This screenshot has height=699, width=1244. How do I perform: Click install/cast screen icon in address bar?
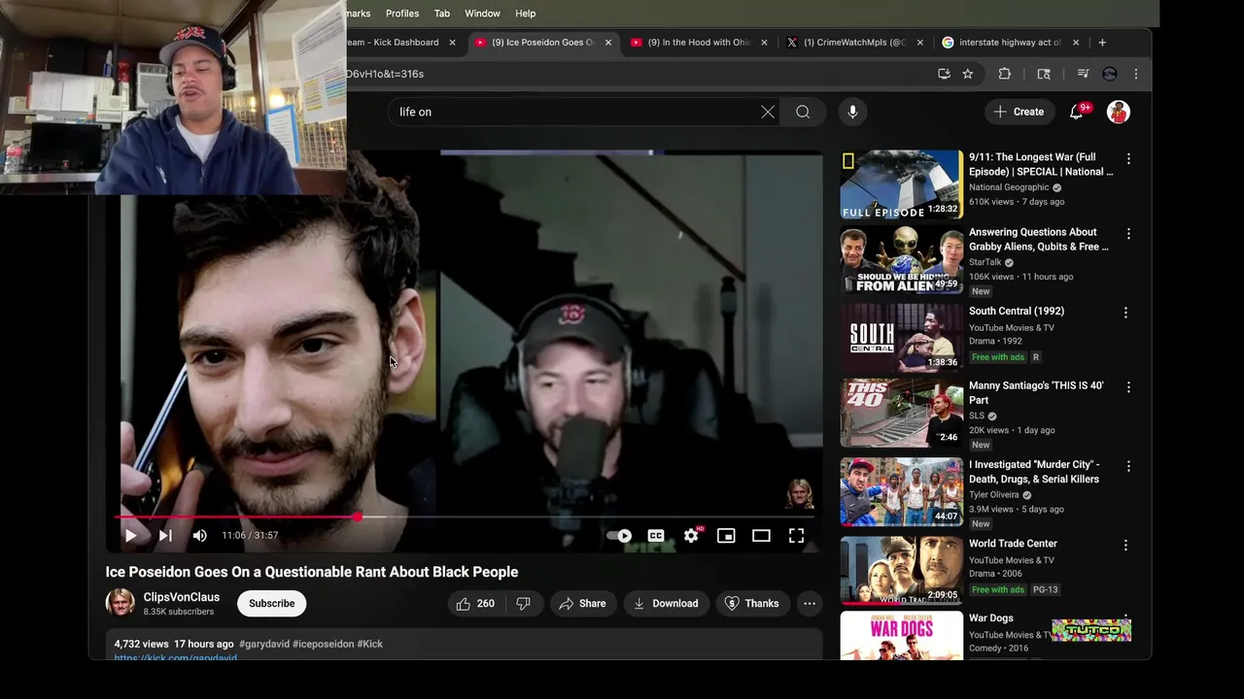[944, 74]
